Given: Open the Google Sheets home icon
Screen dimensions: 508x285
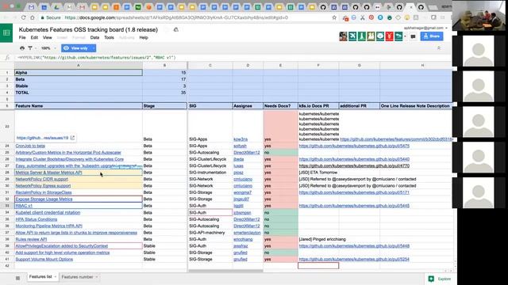Looking at the screenshot, I should 6,32.
